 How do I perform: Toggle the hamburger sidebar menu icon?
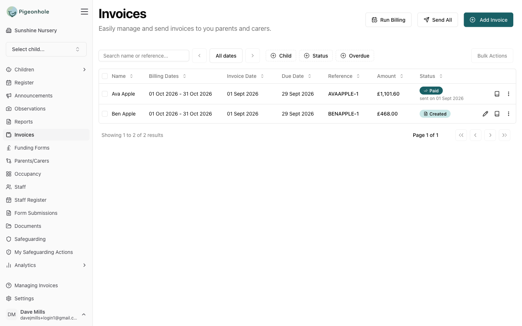pos(84,12)
